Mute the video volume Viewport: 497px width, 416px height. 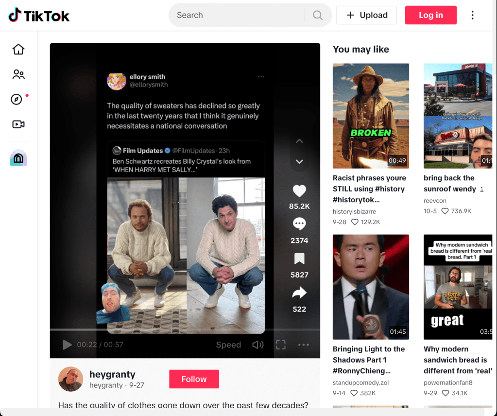click(257, 345)
